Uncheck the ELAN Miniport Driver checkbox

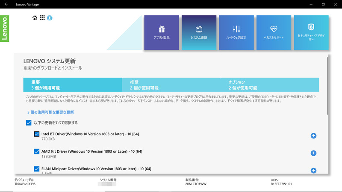click(x=37, y=169)
